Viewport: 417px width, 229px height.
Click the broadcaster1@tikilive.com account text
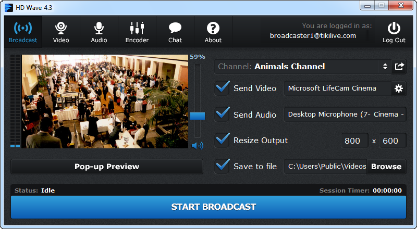[313, 36]
